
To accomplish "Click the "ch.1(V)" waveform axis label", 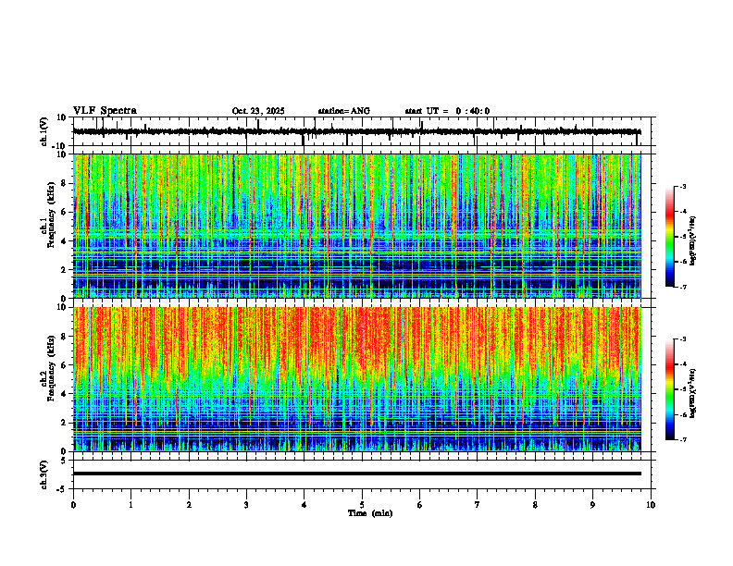I will click(x=44, y=131).
